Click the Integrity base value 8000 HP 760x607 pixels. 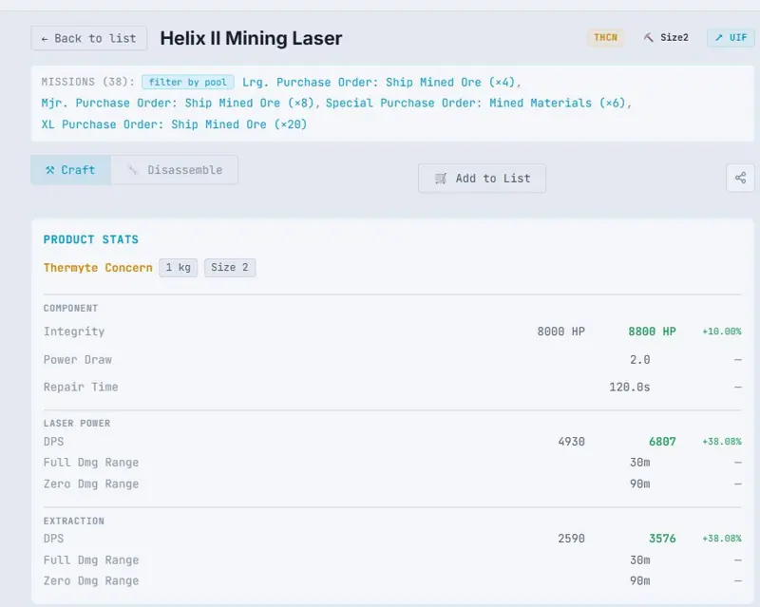(x=560, y=332)
